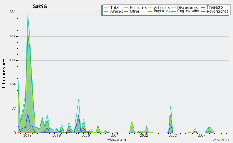Click the orange Anexos legend color line
Viewport: 233px width, 143px height.
[x=106, y=11]
